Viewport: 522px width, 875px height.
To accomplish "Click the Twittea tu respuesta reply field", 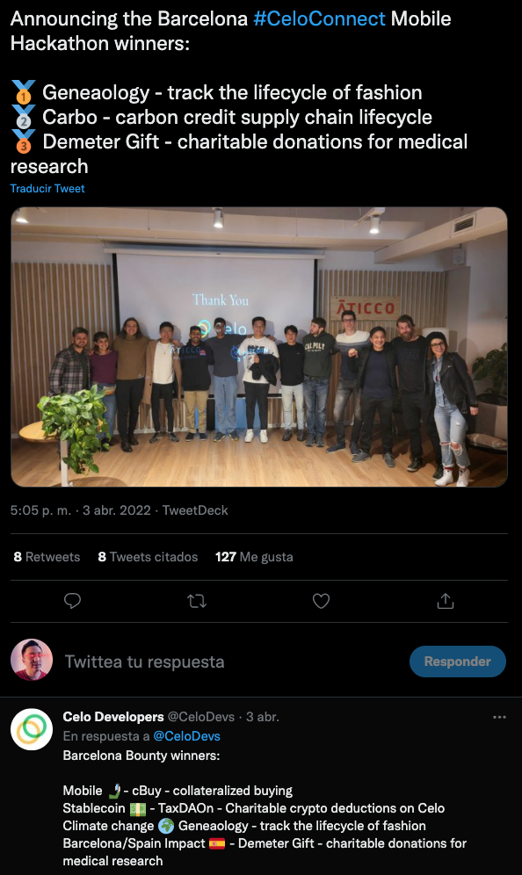I will (145, 662).
